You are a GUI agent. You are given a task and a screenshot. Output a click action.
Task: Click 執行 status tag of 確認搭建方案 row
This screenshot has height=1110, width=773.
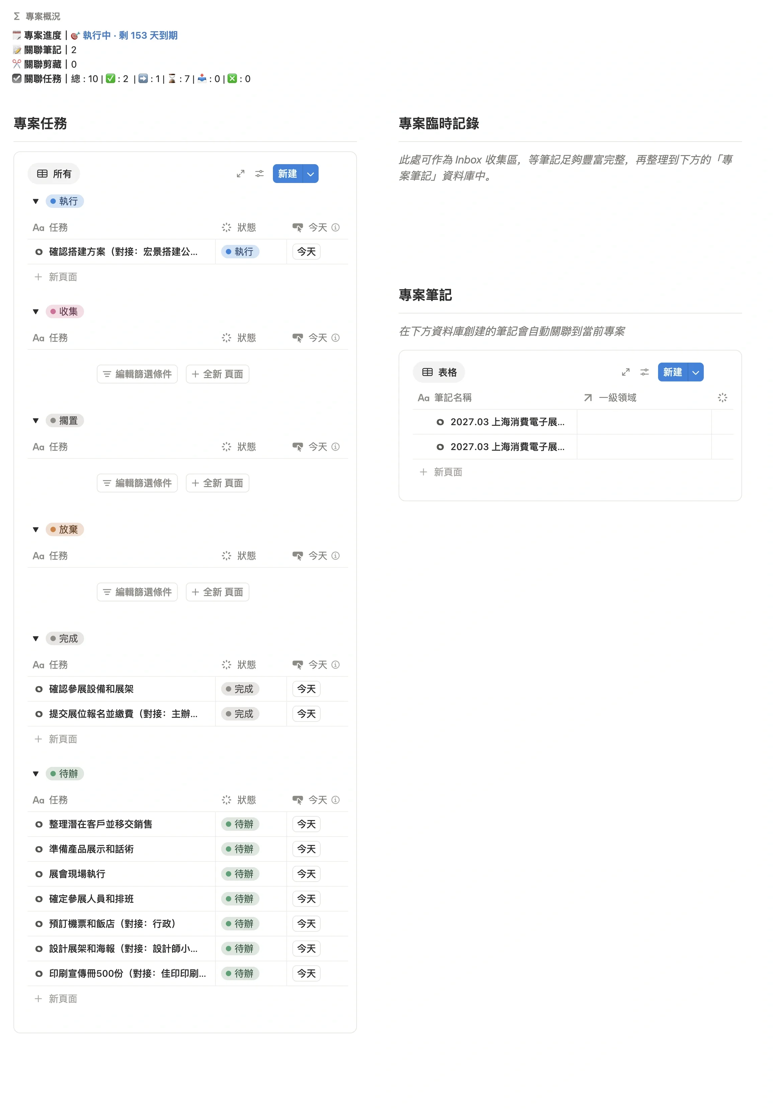[x=240, y=252]
